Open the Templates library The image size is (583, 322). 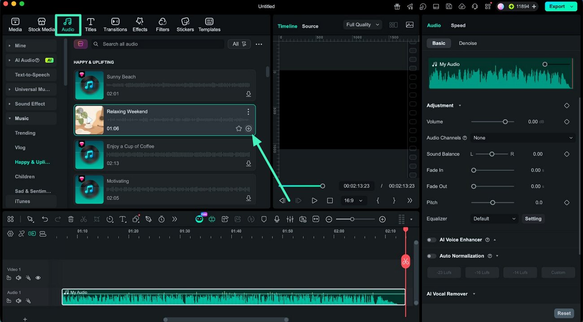[209, 25]
